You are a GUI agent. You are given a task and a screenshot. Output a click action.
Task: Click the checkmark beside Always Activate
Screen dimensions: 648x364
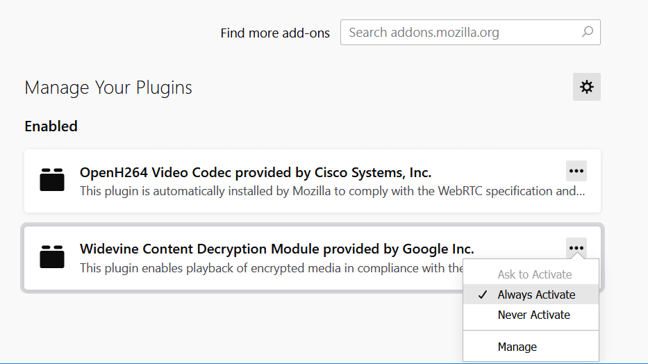coord(483,295)
